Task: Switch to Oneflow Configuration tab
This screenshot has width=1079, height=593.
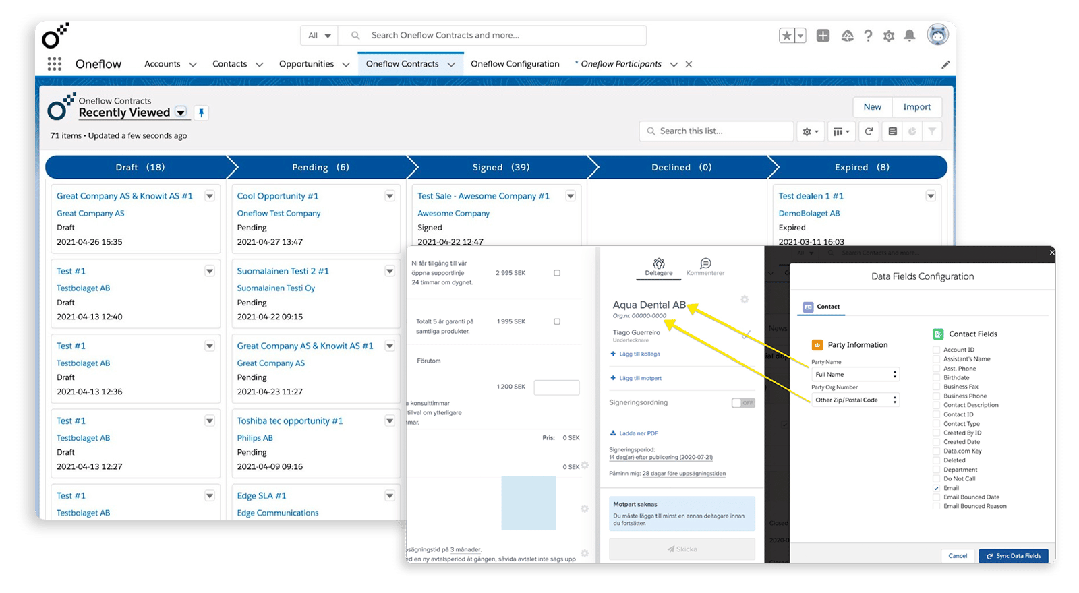Action: point(515,64)
